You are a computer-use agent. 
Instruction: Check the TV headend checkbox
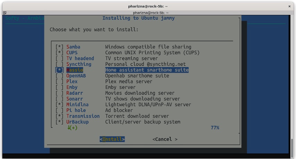[59, 58]
